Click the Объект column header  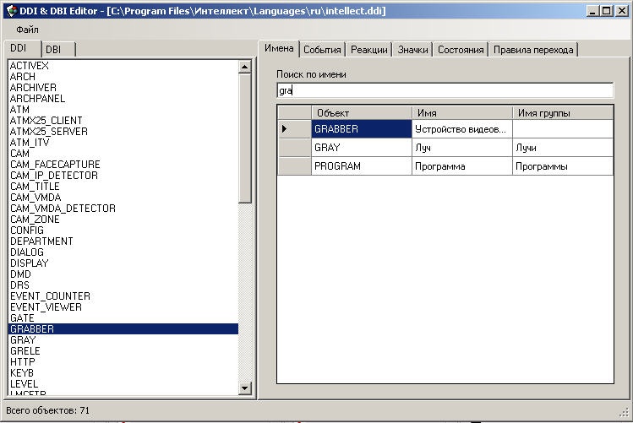click(x=361, y=112)
